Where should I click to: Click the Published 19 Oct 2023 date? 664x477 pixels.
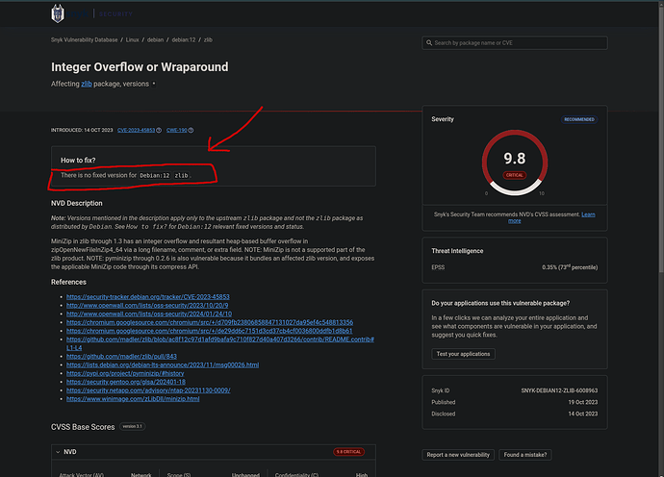[583, 402]
